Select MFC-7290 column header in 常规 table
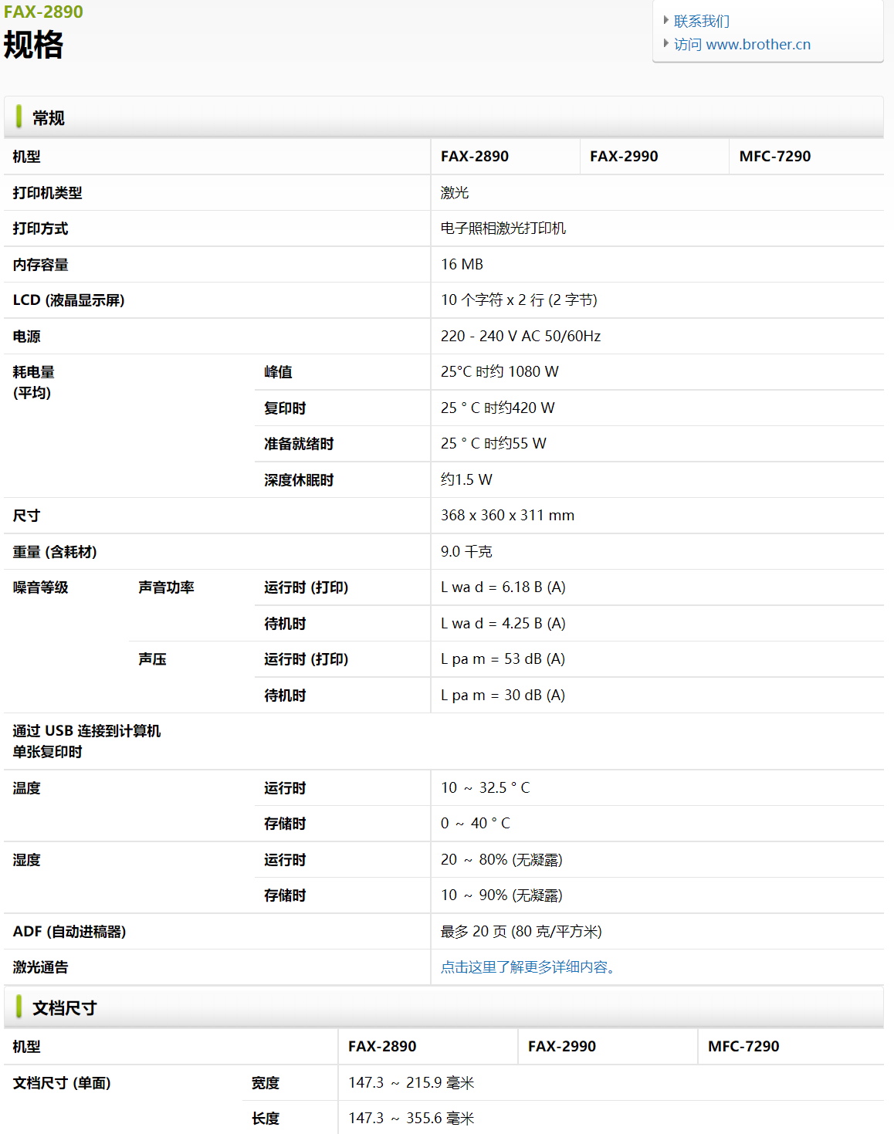The height and width of the screenshot is (1134, 894). coord(775,156)
